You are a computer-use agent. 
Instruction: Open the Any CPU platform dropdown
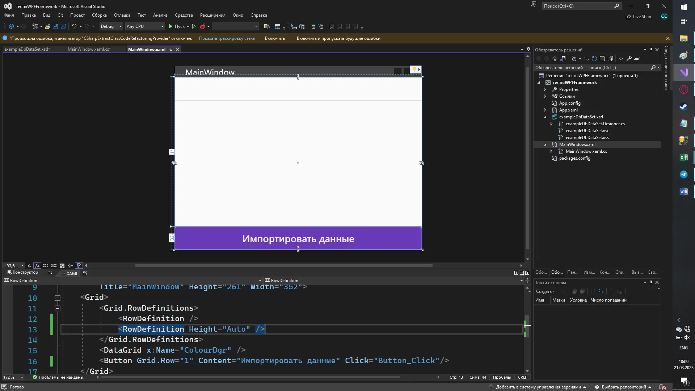[145, 26]
